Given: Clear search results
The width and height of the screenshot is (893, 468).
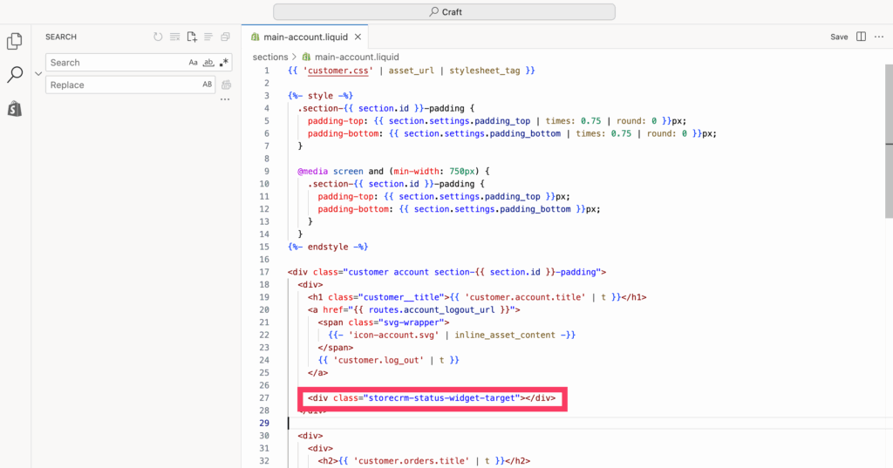Looking at the screenshot, I should (x=175, y=37).
